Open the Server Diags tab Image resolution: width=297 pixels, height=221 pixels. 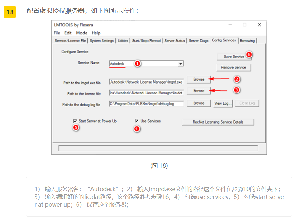[199, 41]
